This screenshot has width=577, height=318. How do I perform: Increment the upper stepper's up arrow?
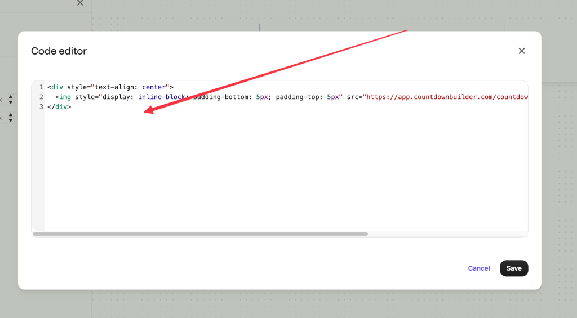(10, 97)
